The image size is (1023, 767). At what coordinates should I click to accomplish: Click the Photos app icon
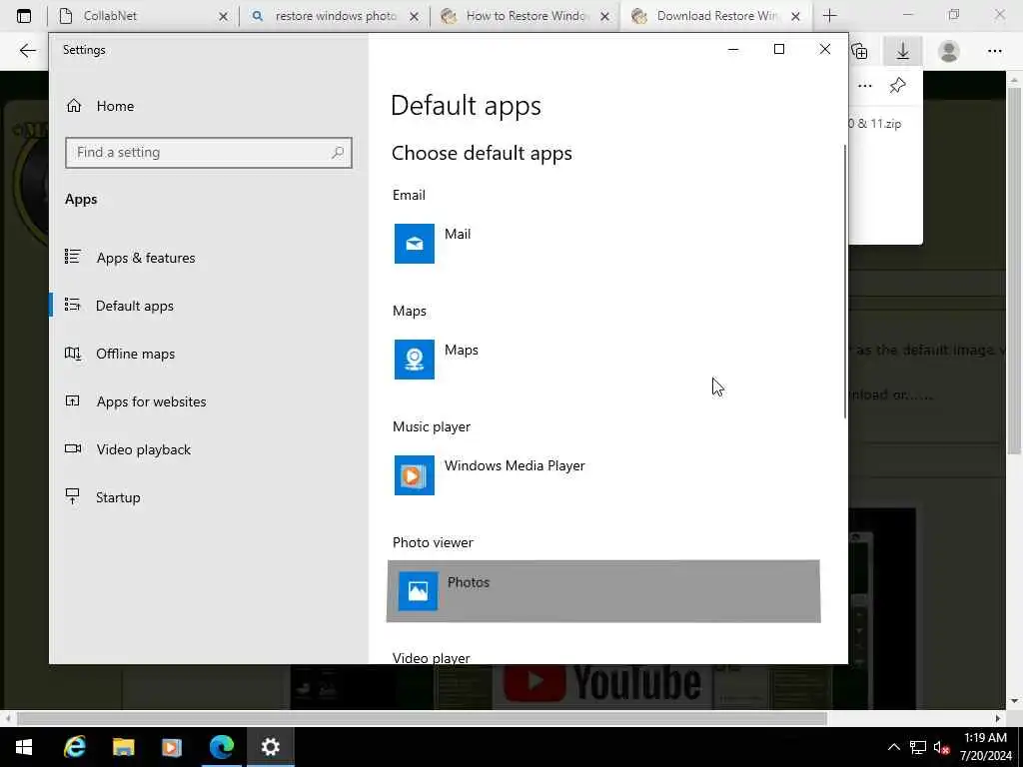coord(418,591)
